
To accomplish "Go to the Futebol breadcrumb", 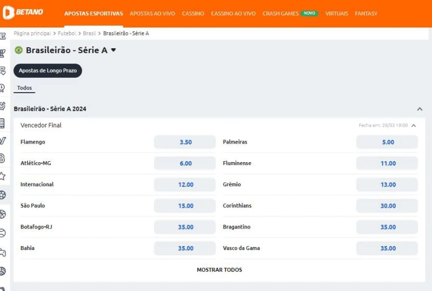I will click(67, 33).
